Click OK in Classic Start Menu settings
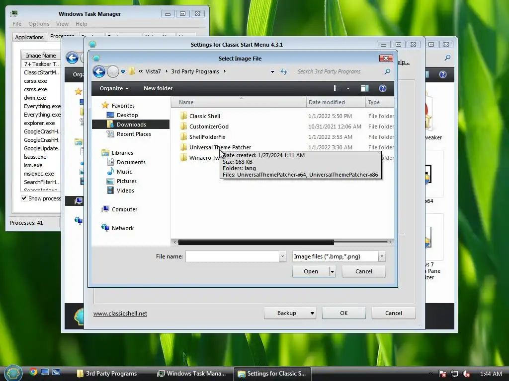Screen dimensions: 509x381 point(344,313)
